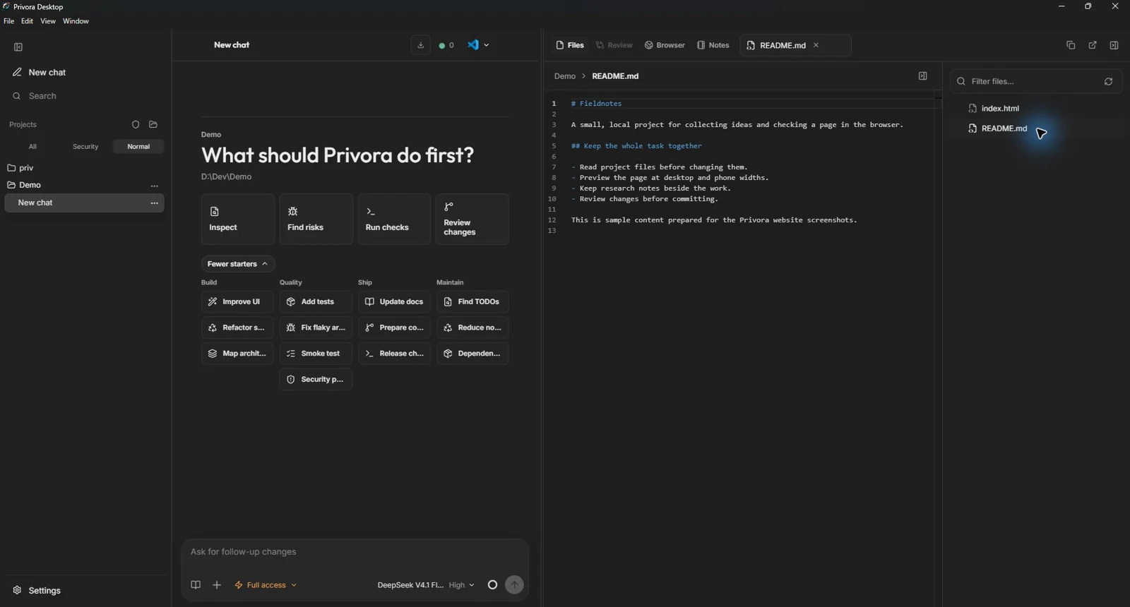Open more options for Demo project
Viewport: 1130px width, 607px height.
155,186
